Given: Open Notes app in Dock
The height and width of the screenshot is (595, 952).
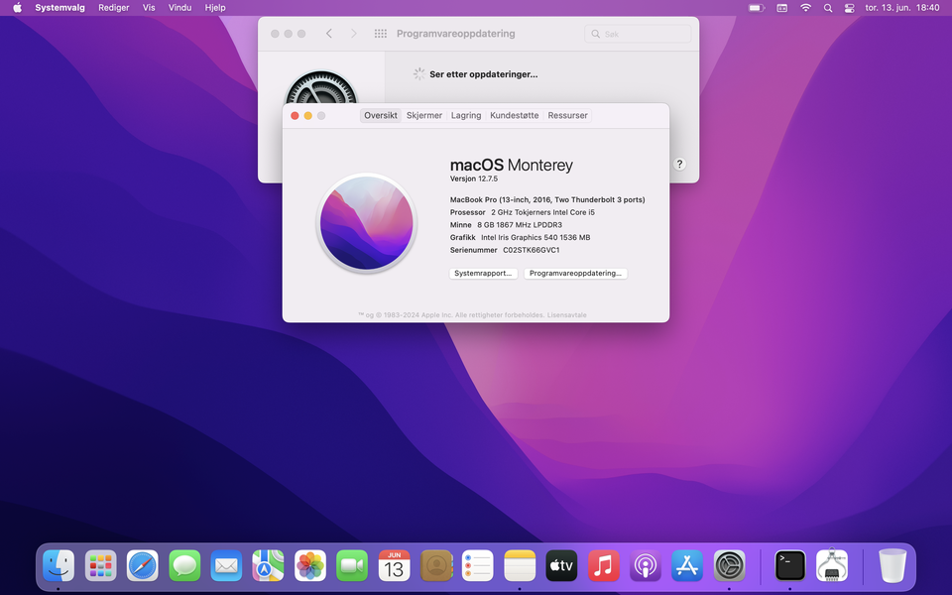Looking at the screenshot, I should (x=520, y=566).
